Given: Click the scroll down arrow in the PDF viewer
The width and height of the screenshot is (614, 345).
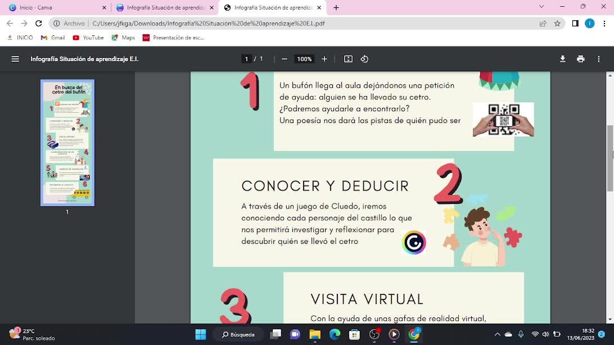Looking at the screenshot, I should [x=610, y=320].
